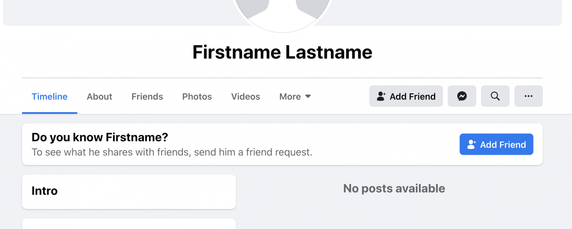
Task: Open the three-dot more options button
Action: pos(529,96)
